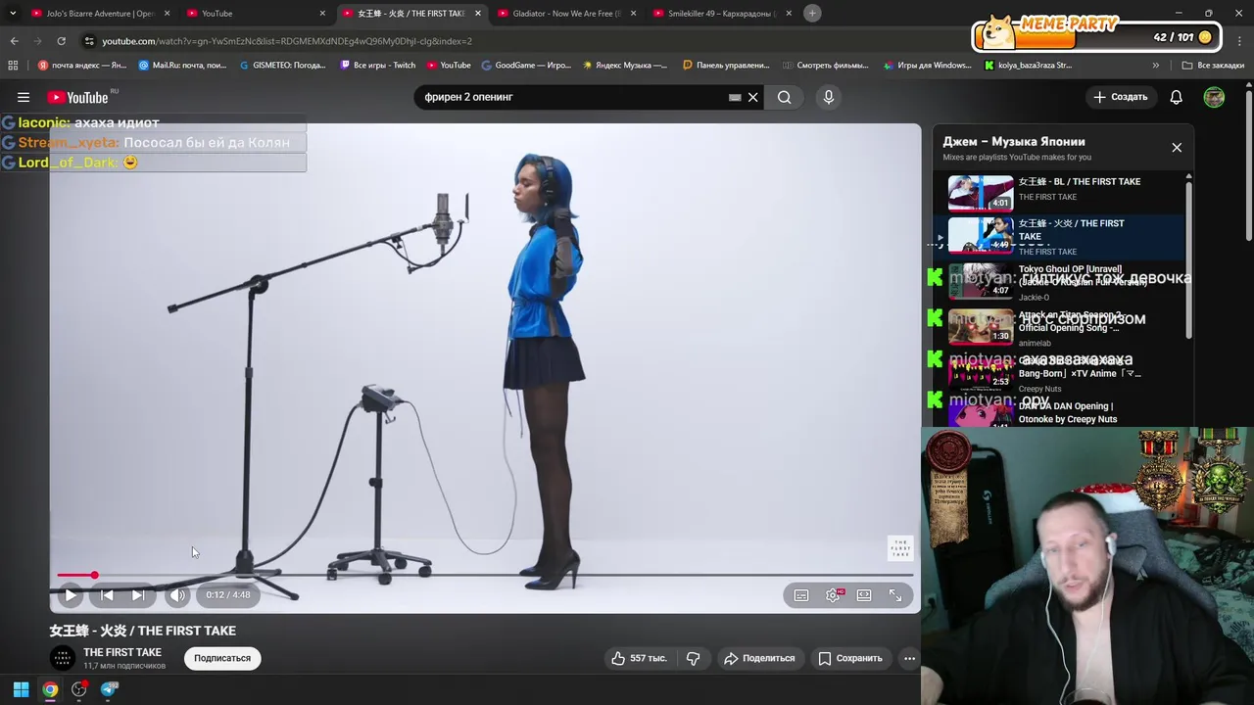The height and width of the screenshot is (705, 1254).
Task: Open GoodGame bookmark
Action: (x=527, y=66)
